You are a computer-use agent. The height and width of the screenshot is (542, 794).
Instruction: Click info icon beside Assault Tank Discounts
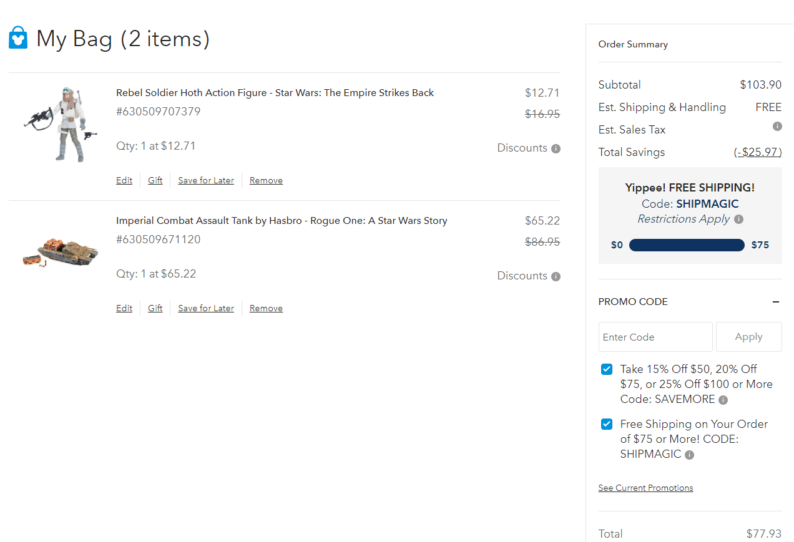click(556, 276)
